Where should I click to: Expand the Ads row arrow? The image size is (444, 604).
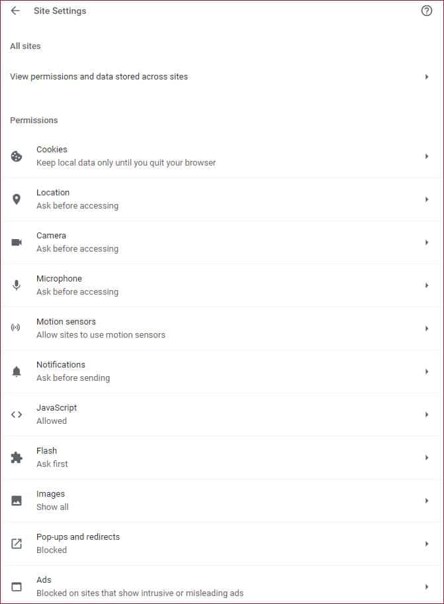(x=427, y=587)
